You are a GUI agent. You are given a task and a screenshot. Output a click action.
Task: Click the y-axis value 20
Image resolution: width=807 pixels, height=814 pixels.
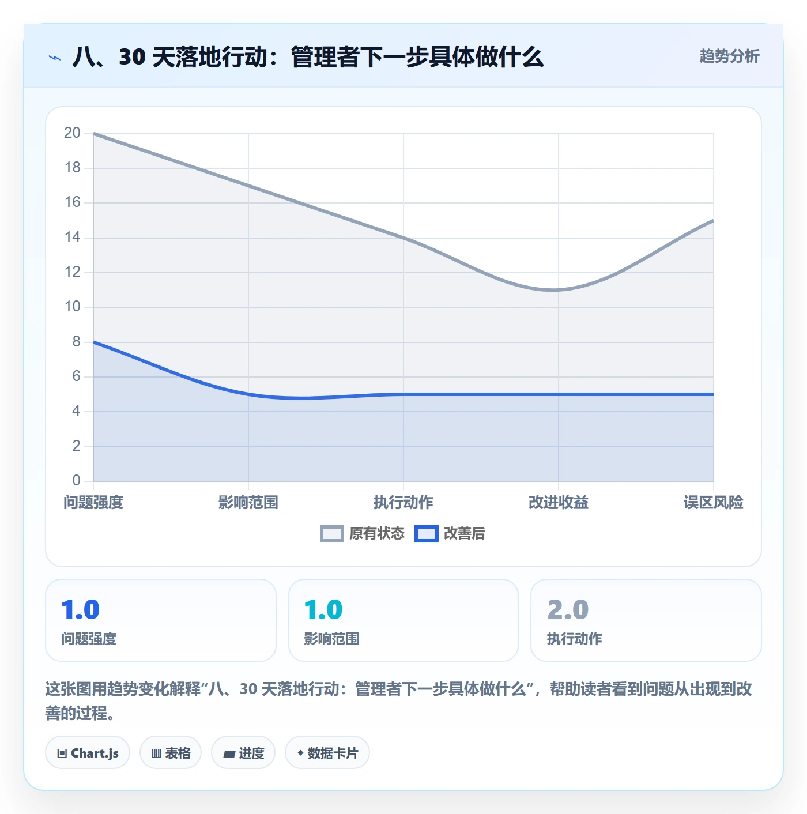73,133
